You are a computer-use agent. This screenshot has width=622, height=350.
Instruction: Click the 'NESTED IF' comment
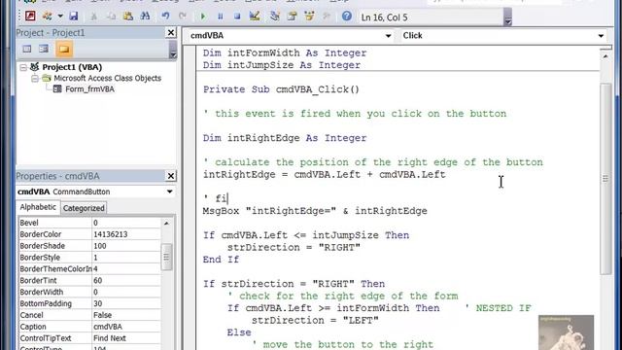pos(498,308)
